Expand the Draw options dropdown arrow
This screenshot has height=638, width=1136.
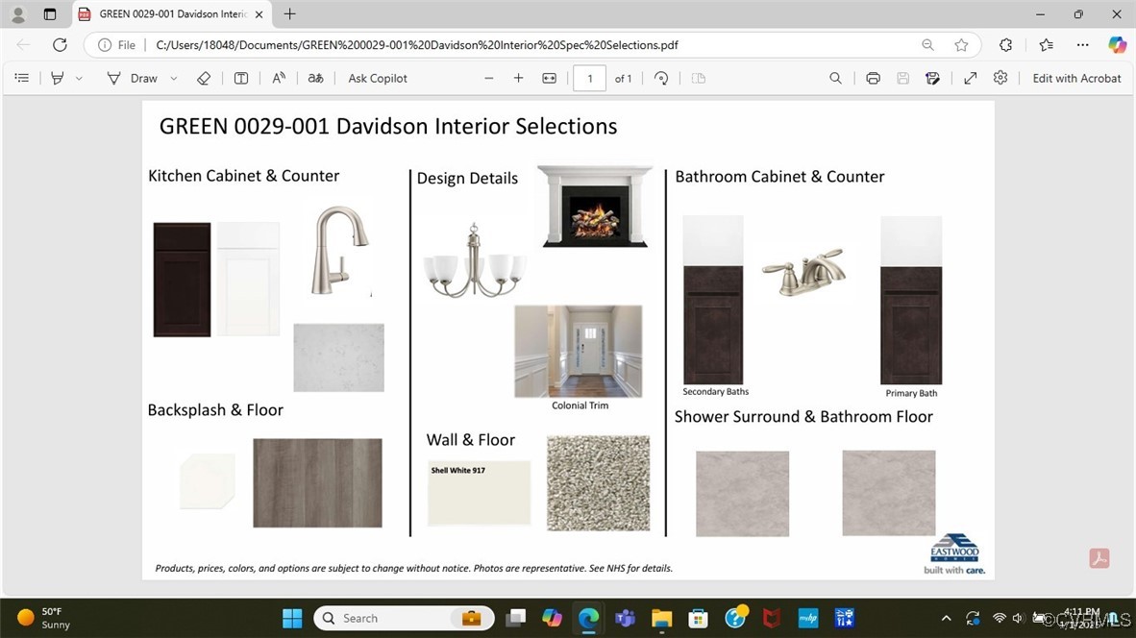click(174, 78)
